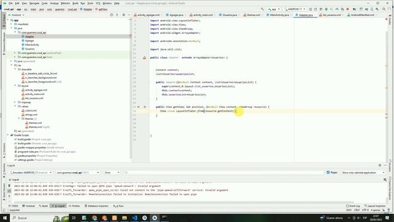Image resolution: width=394 pixels, height=222 pixels.
Task: Open the Layout Inspector button
Action: point(375,206)
